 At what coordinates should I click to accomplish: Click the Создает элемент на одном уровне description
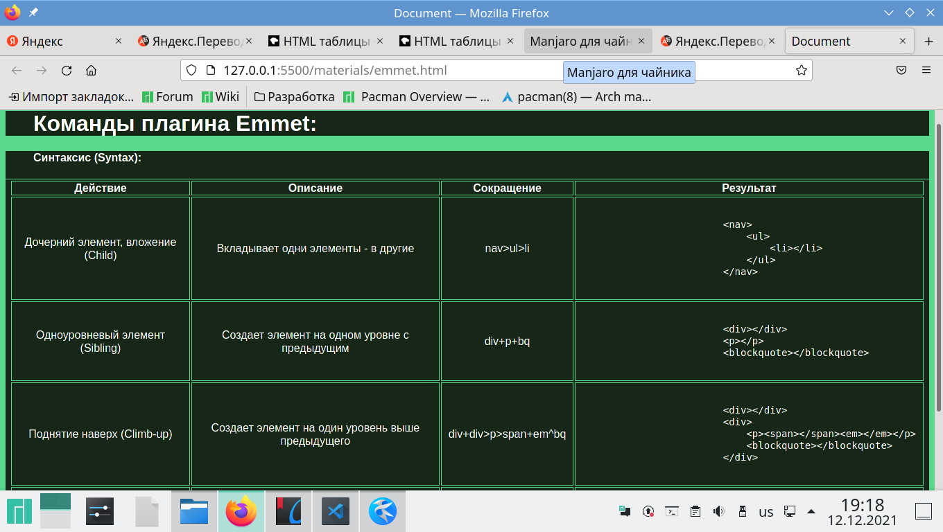pos(315,341)
